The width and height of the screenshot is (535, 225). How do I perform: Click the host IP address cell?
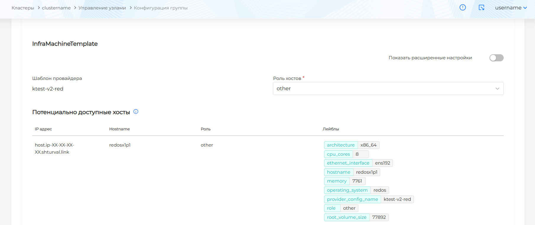point(54,149)
